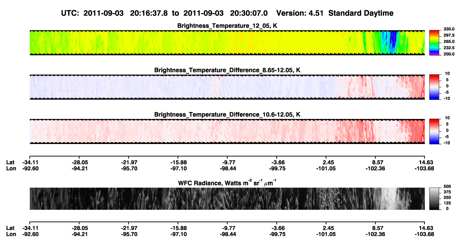Click 'Lon' label of axis under 10.6-12.05 panel
Viewport: 472px width, 242px height.
[x=11, y=168]
